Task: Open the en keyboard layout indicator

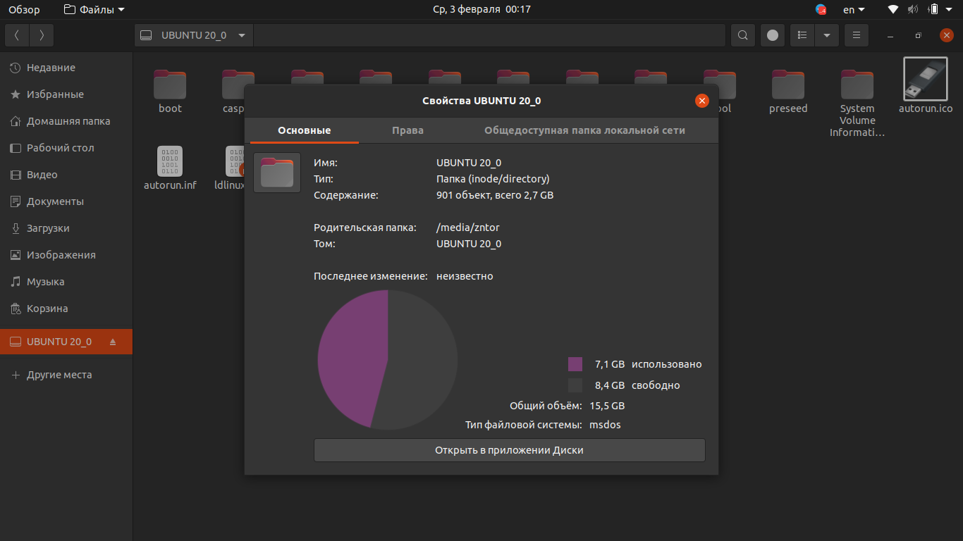Action: coord(854,10)
